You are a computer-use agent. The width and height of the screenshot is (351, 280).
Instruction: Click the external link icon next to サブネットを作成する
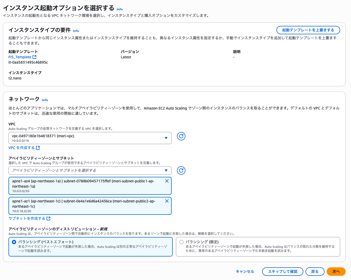tap(48, 218)
